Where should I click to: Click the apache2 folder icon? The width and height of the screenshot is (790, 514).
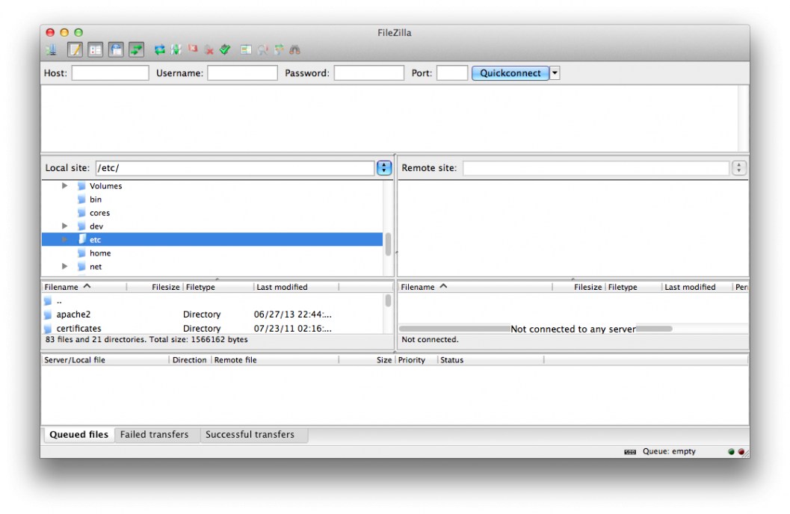click(x=49, y=315)
